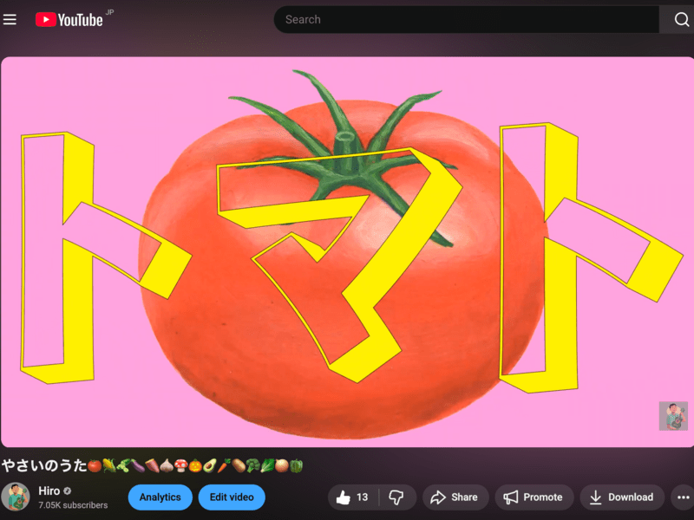Open the Share dialog
Viewport: 694px width, 520px height.
tap(454, 497)
